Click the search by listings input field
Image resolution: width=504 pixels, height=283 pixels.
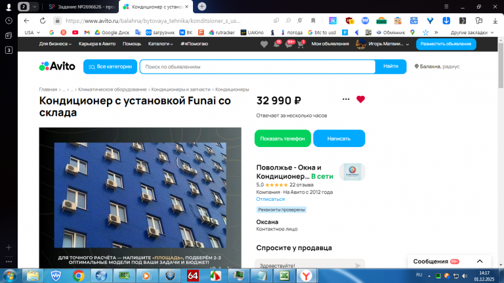[257, 66]
